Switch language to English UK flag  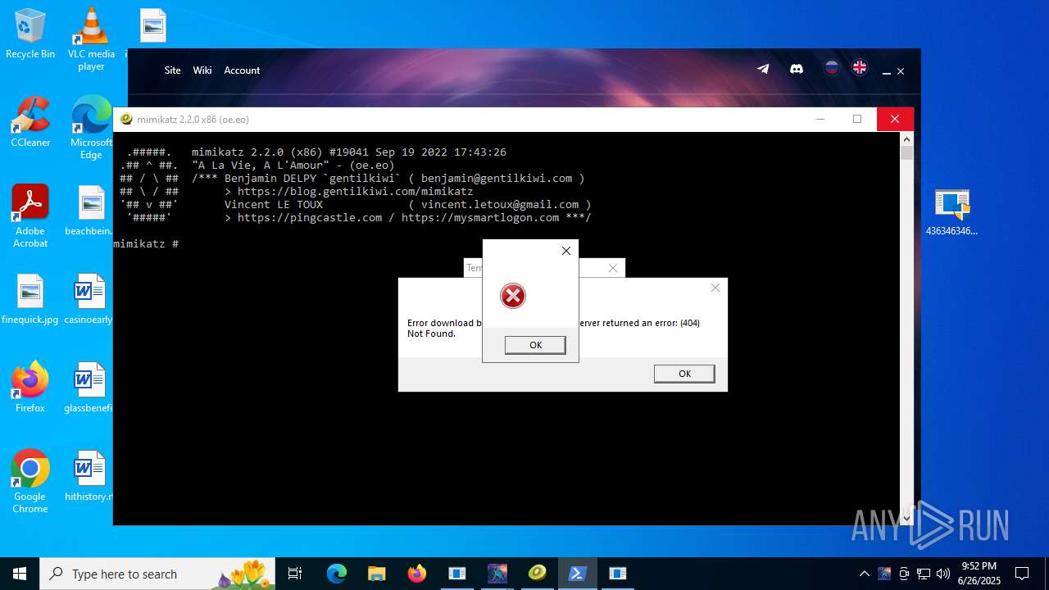click(x=860, y=68)
